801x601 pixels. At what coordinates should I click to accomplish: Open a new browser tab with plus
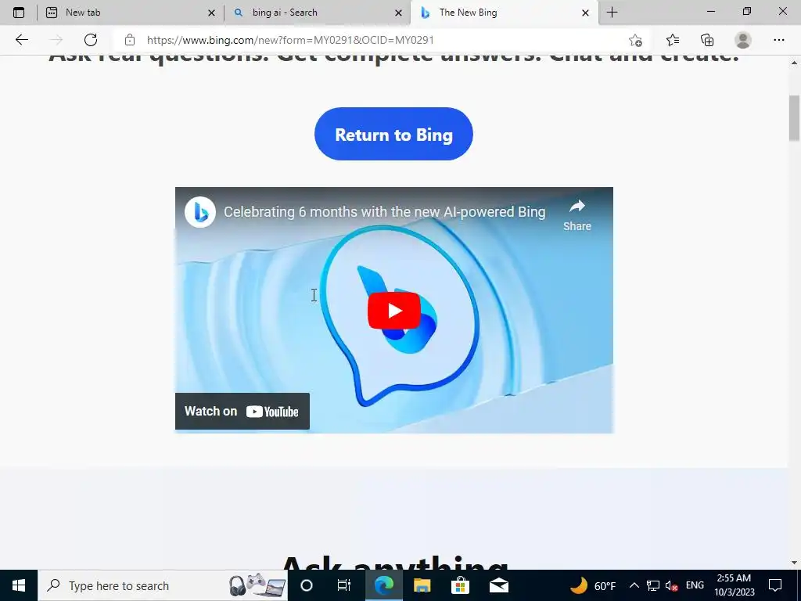612,13
